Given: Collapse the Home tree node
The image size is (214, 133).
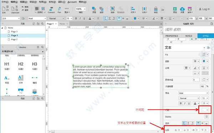Looking at the screenshot, I should point(2,28).
